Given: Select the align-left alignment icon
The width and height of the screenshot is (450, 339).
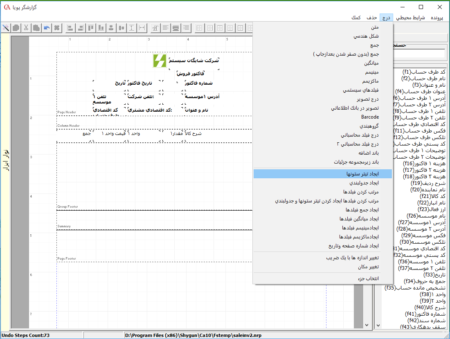Looking at the screenshot, I should [70, 28].
